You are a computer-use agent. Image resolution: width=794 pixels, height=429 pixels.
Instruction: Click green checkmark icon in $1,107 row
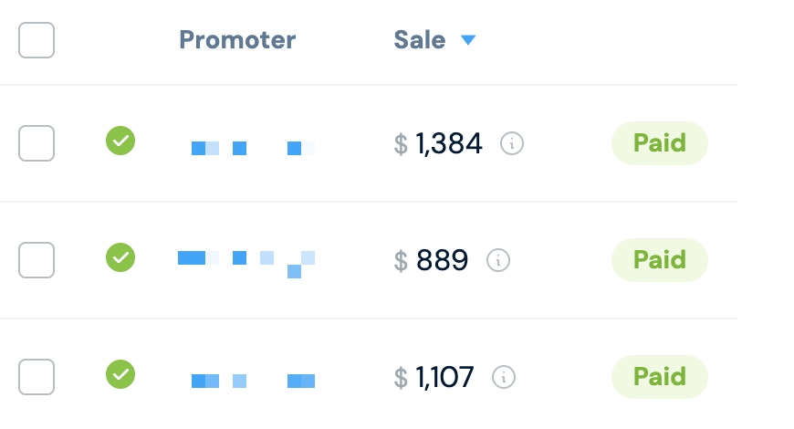tap(120, 374)
